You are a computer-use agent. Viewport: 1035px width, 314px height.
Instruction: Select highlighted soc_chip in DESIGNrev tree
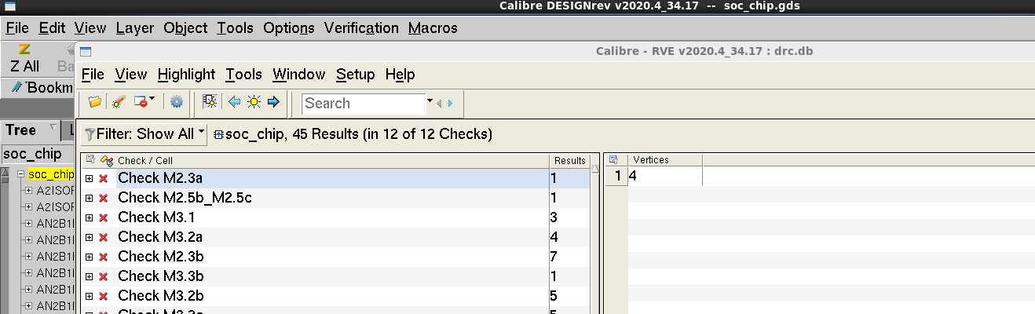point(51,173)
